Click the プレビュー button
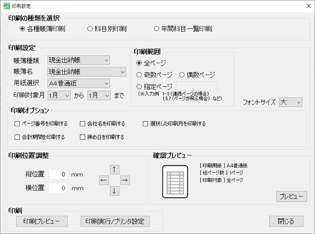The width and height of the screenshot is (315, 234). pos(292,196)
